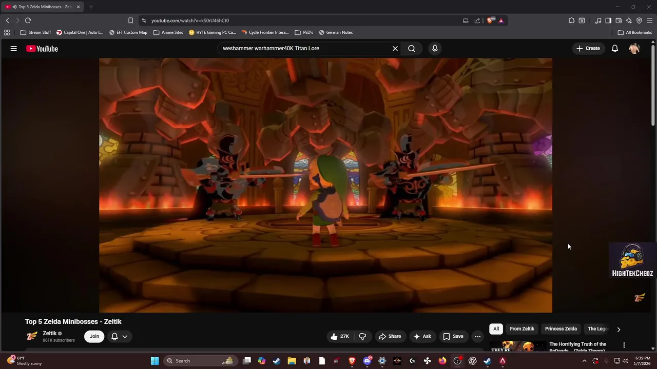This screenshot has width=657, height=369.
Task: Share the Zelda Minibosses video
Action: click(x=390, y=337)
